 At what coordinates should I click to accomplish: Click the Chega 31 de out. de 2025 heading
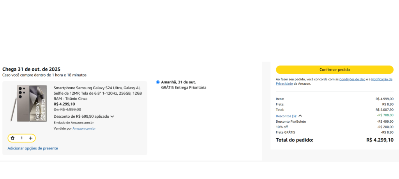[31, 69]
